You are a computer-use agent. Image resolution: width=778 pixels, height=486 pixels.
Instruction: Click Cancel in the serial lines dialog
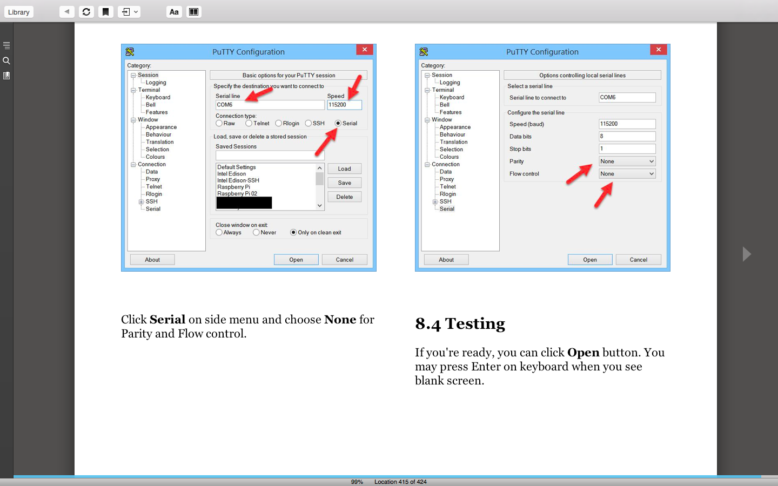click(639, 260)
